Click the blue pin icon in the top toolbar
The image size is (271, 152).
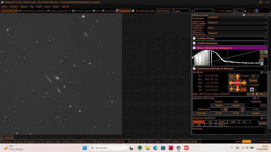(x=257, y=11)
